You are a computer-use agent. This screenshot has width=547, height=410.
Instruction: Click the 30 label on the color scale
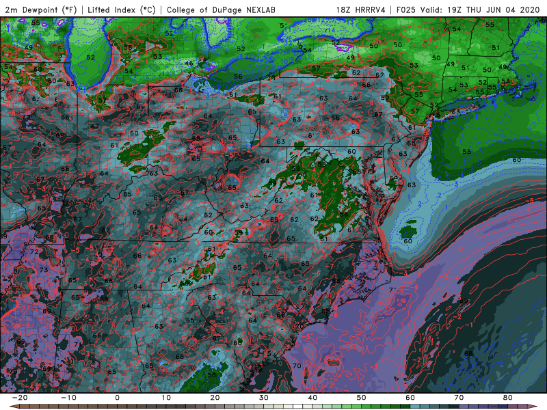(264, 398)
